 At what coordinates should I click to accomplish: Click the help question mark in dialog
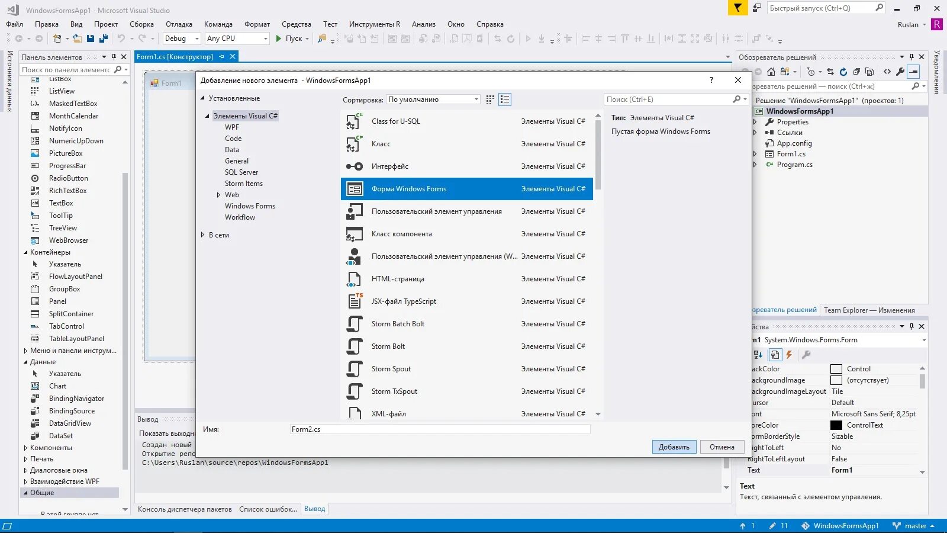[x=711, y=80]
